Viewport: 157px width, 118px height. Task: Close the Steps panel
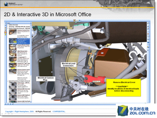pyautogui.click(x=31, y=23)
